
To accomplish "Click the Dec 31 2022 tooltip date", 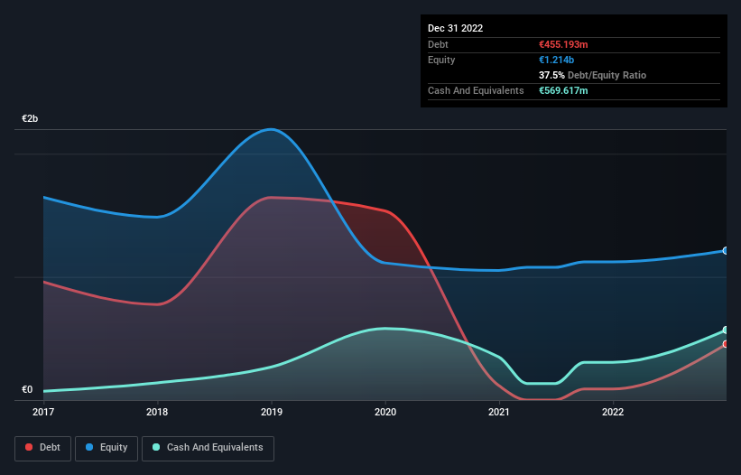I will click(456, 28).
